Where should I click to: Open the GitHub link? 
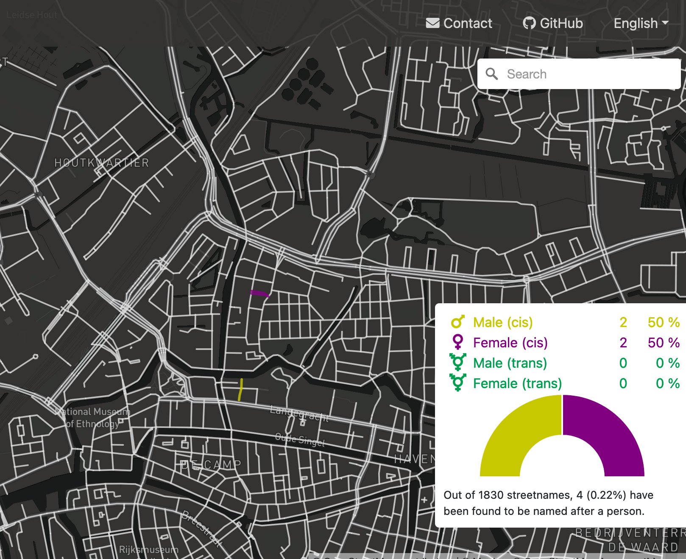click(553, 23)
